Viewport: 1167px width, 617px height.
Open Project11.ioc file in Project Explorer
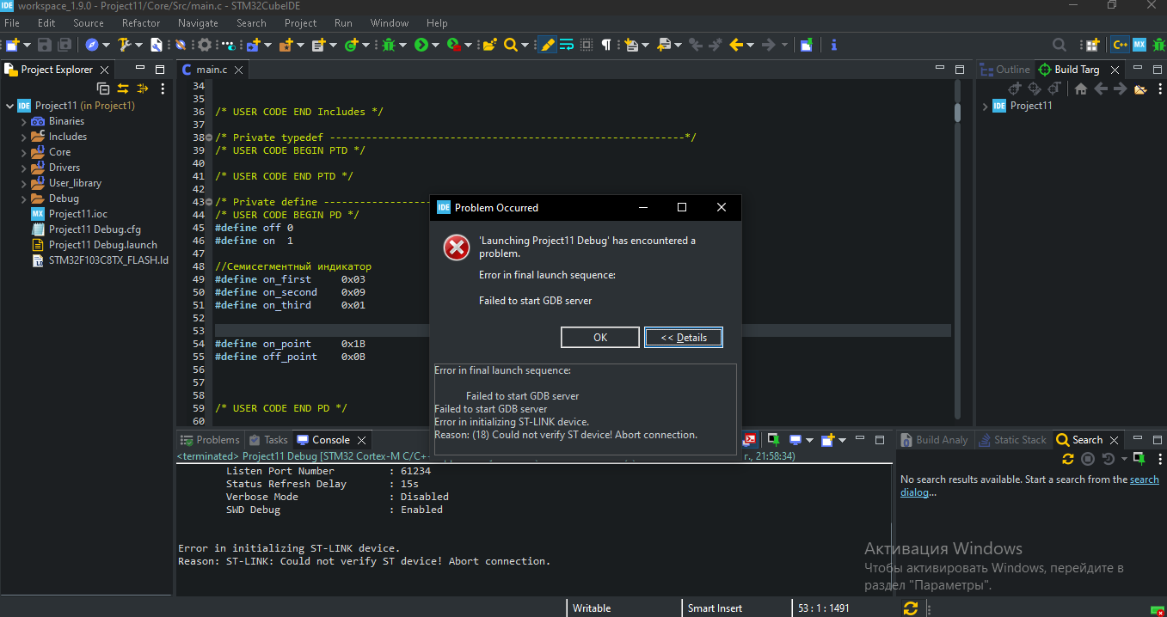(77, 214)
